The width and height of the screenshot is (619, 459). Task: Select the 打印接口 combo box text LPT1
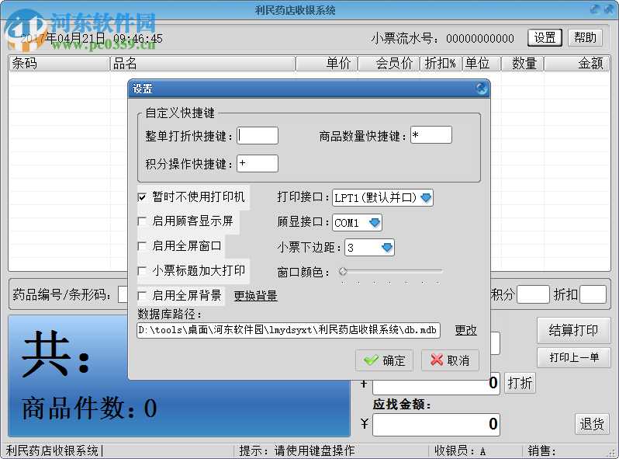pos(375,198)
